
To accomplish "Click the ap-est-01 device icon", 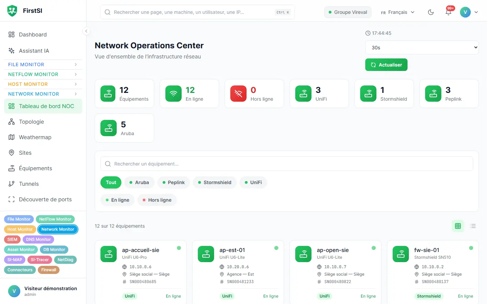I will click(x=206, y=254).
